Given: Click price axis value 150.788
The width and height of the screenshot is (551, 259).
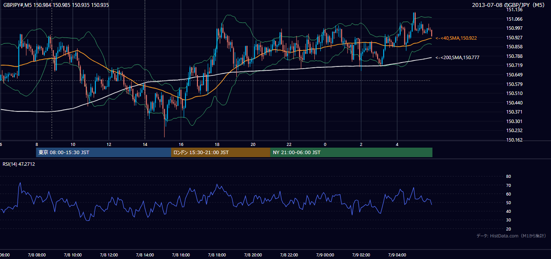Looking at the screenshot, I should coord(514,56).
